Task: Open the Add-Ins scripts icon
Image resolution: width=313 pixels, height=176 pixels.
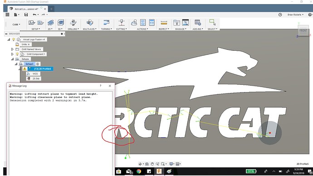Action: (198, 23)
